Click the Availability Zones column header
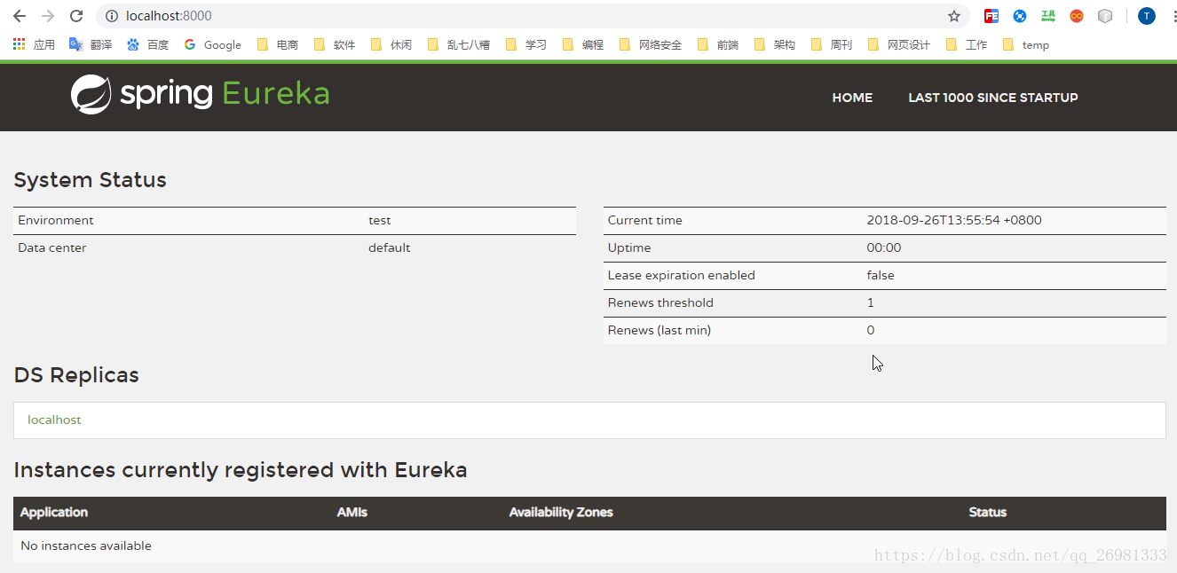1177x573 pixels. tap(561, 512)
